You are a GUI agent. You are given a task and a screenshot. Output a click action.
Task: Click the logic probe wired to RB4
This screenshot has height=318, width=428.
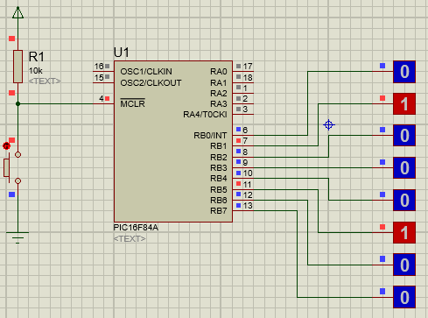[x=404, y=201]
